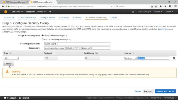The height and width of the screenshot is (100, 178).
Task: Click the Previous button
Action: (x=148, y=91)
